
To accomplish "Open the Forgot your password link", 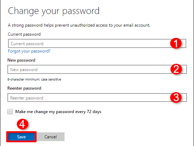I will tap(29, 51).
